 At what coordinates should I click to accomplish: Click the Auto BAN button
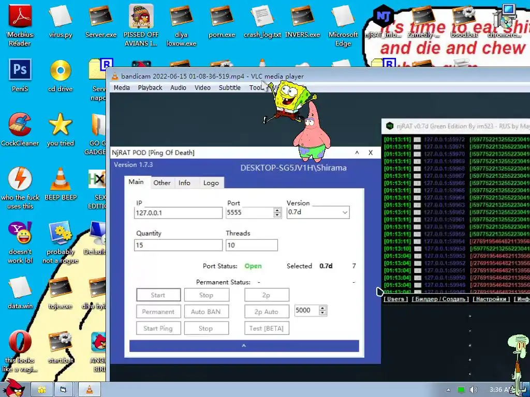207,311
